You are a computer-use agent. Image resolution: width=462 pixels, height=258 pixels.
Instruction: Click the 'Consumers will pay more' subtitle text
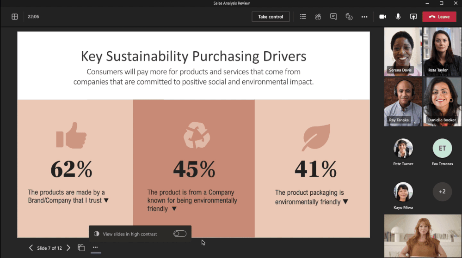(194, 77)
